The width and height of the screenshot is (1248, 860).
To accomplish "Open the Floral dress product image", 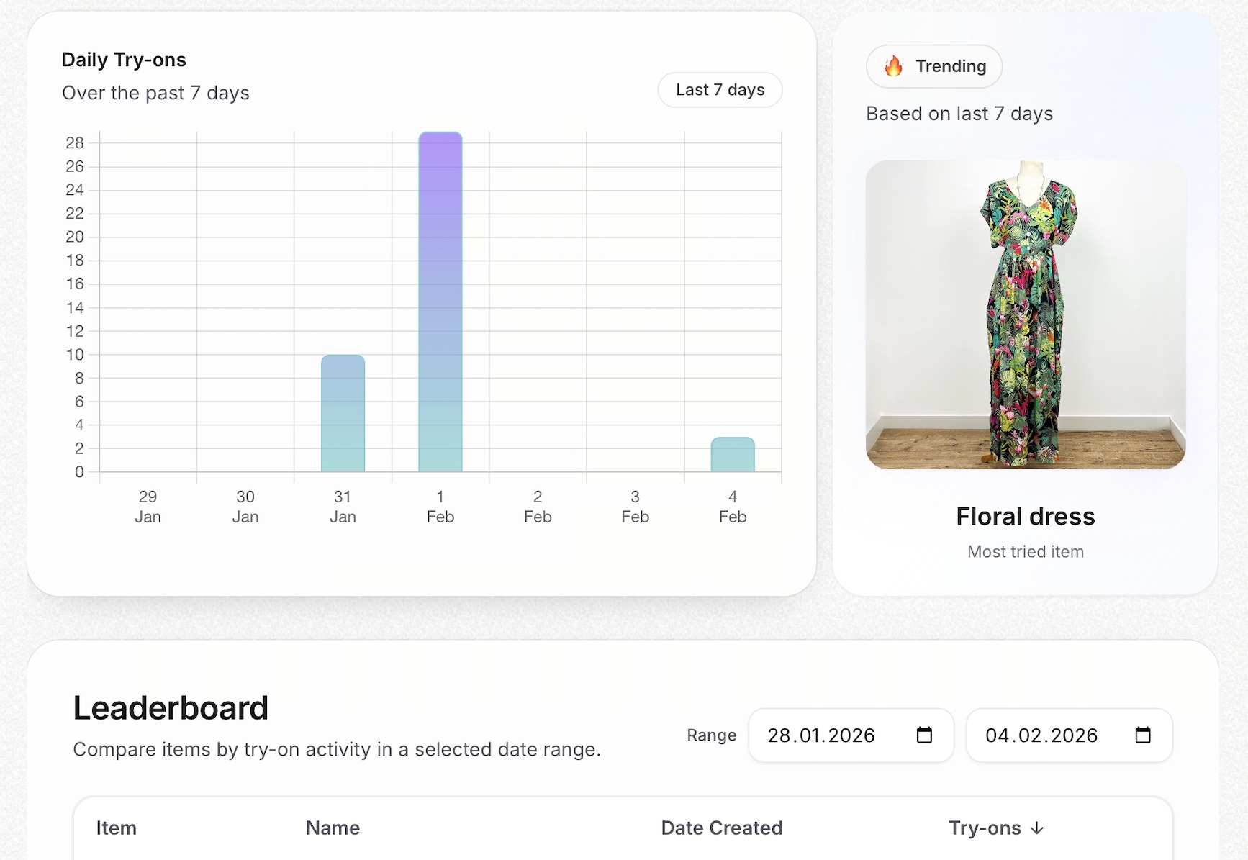I will (x=1025, y=315).
